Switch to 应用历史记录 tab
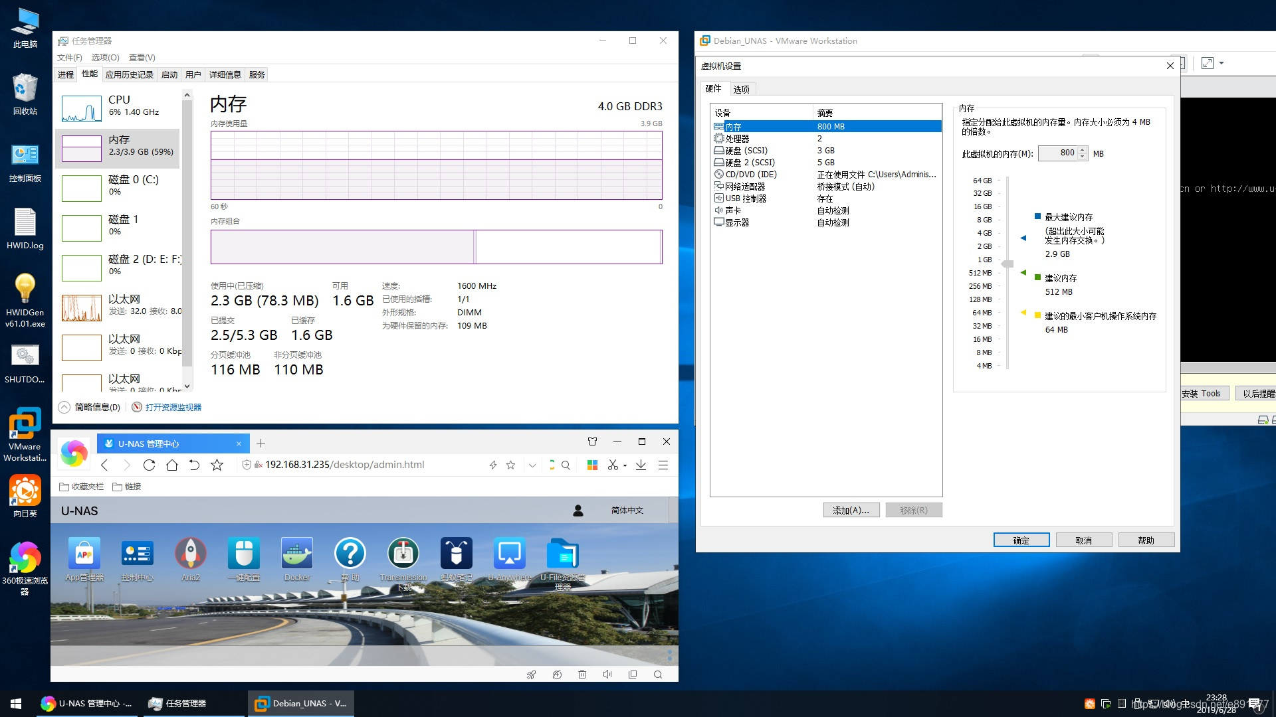The width and height of the screenshot is (1276, 717). click(x=130, y=74)
